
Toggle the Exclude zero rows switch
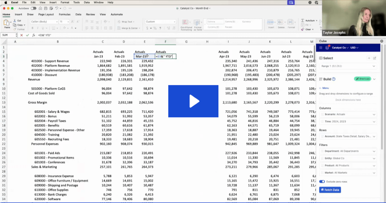click(322, 181)
